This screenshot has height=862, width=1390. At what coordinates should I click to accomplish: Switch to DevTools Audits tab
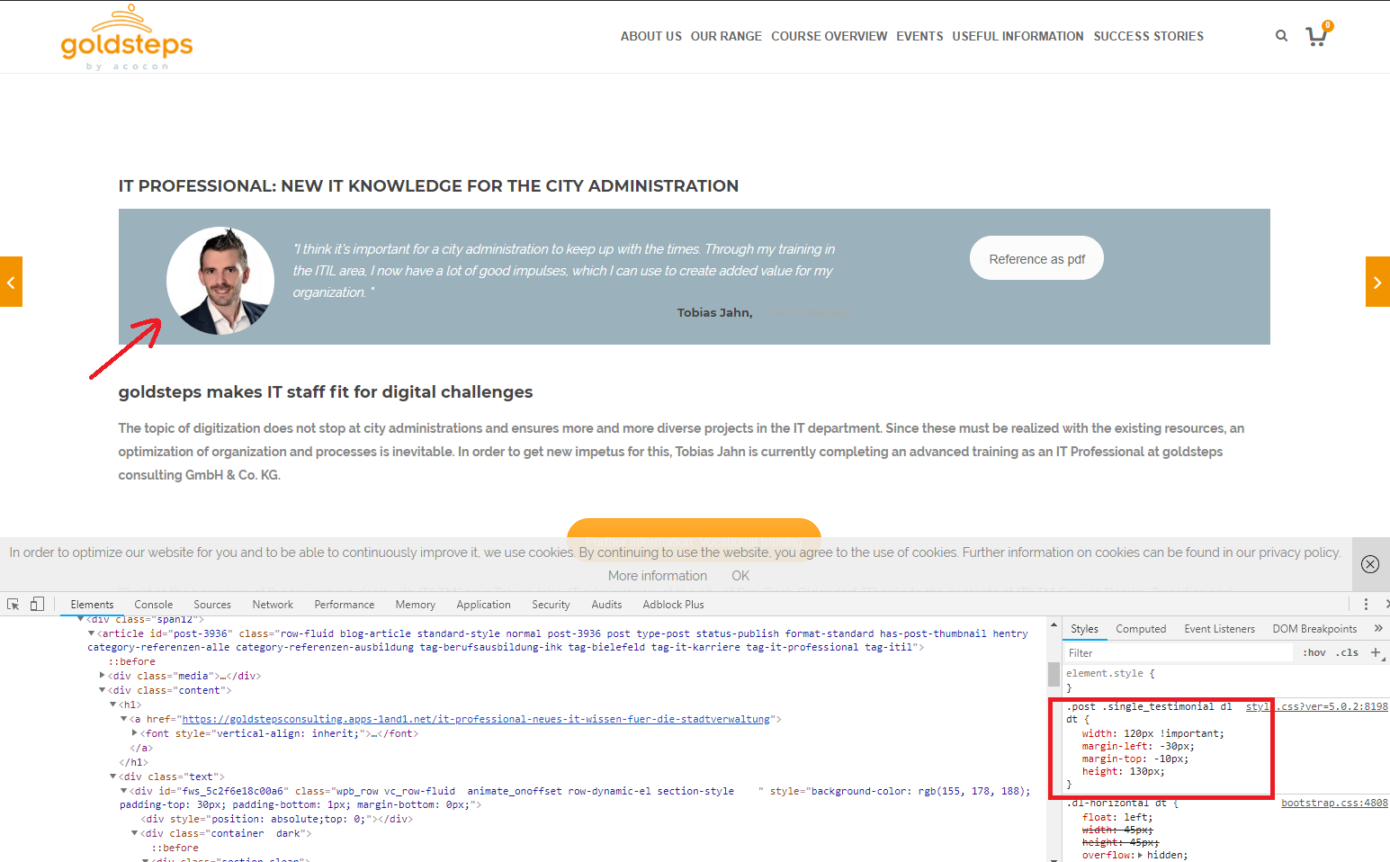pos(606,605)
